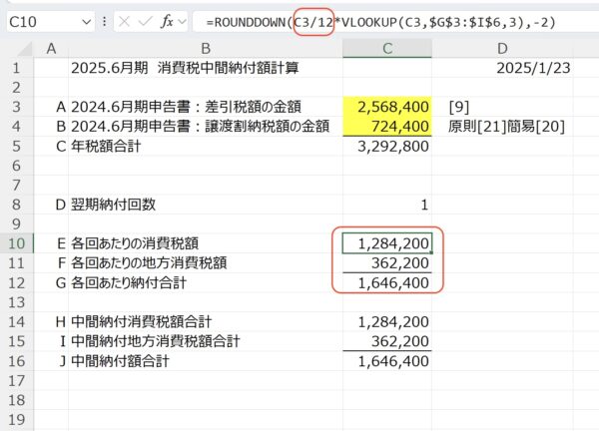Click label 年税額合計

coord(106,147)
